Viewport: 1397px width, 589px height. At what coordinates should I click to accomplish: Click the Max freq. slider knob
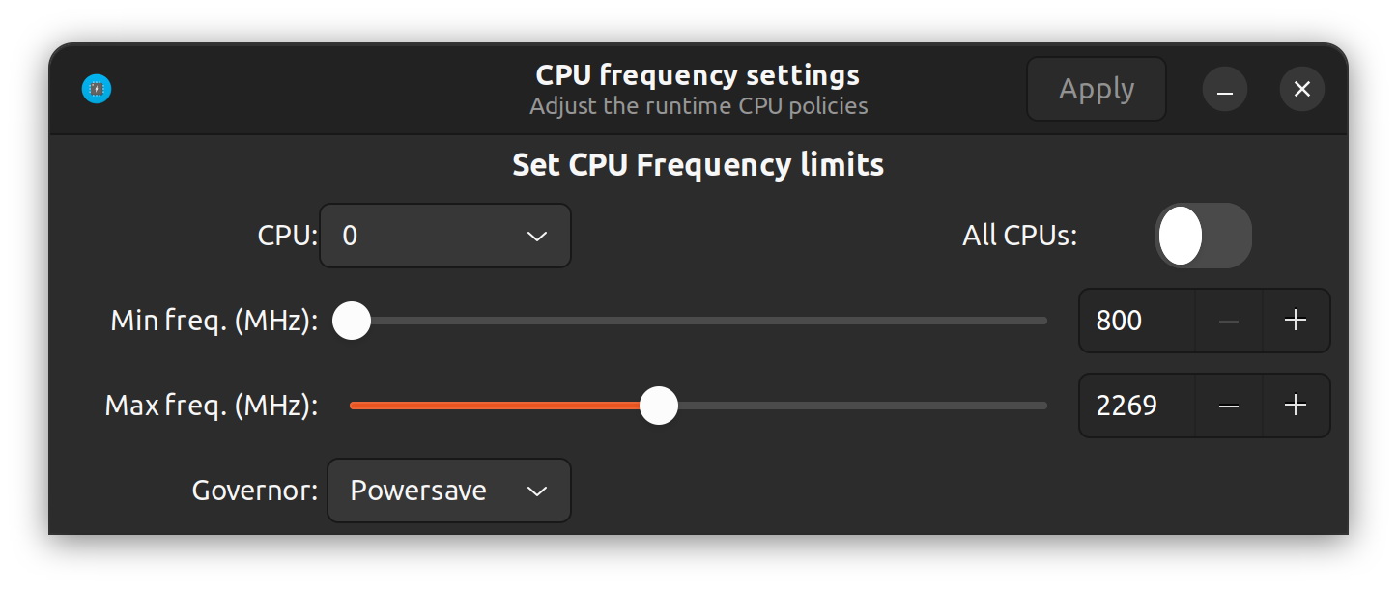coord(659,406)
